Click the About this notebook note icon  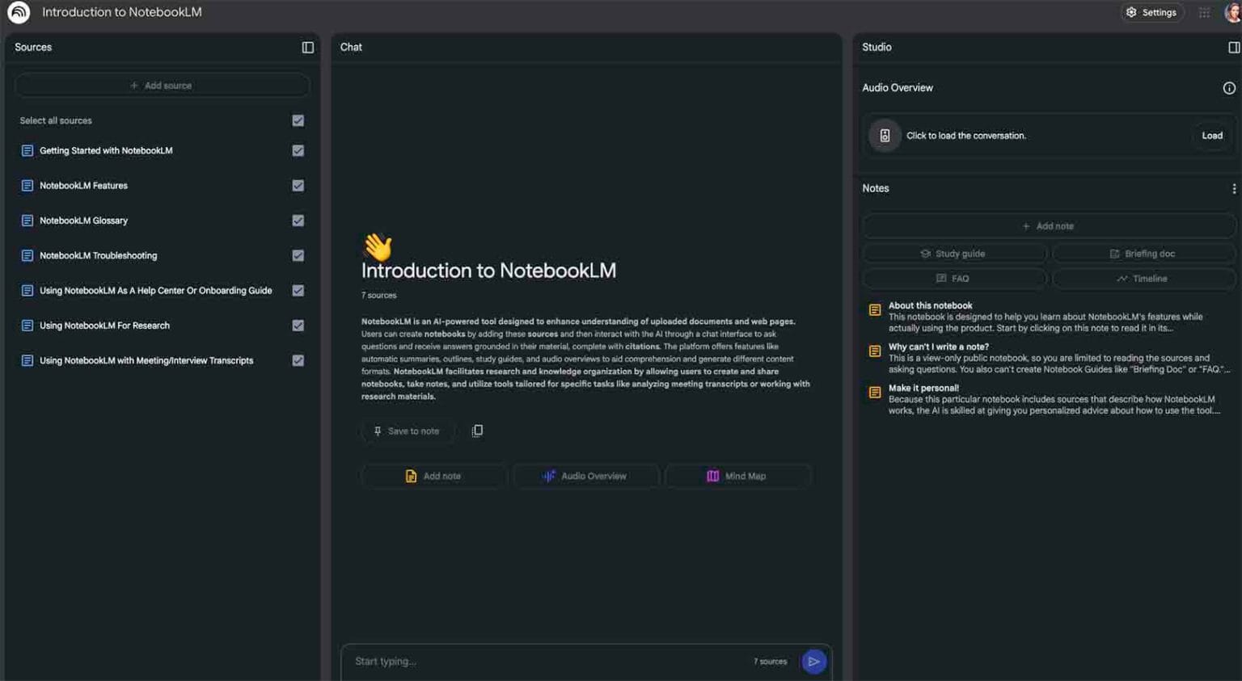pyautogui.click(x=875, y=309)
